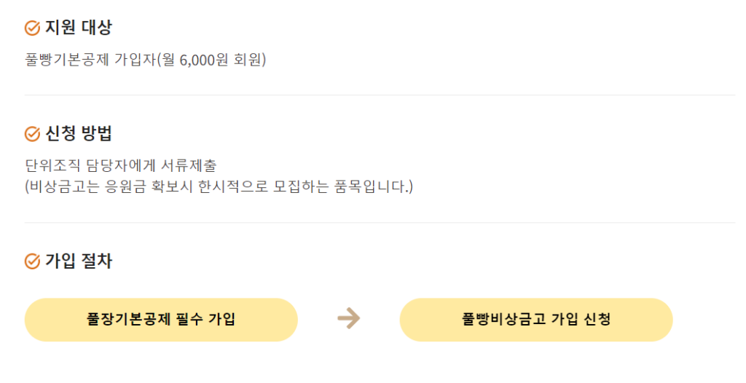Click the 풀빵기본공제 가입자 description line
This screenshot has height=383, width=746.
click(x=145, y=60)
